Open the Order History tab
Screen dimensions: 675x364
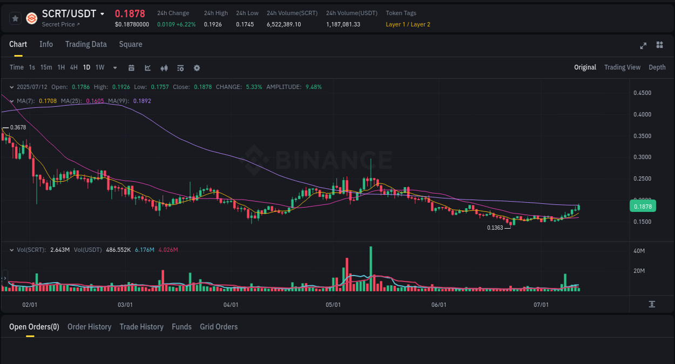(89, 327)
